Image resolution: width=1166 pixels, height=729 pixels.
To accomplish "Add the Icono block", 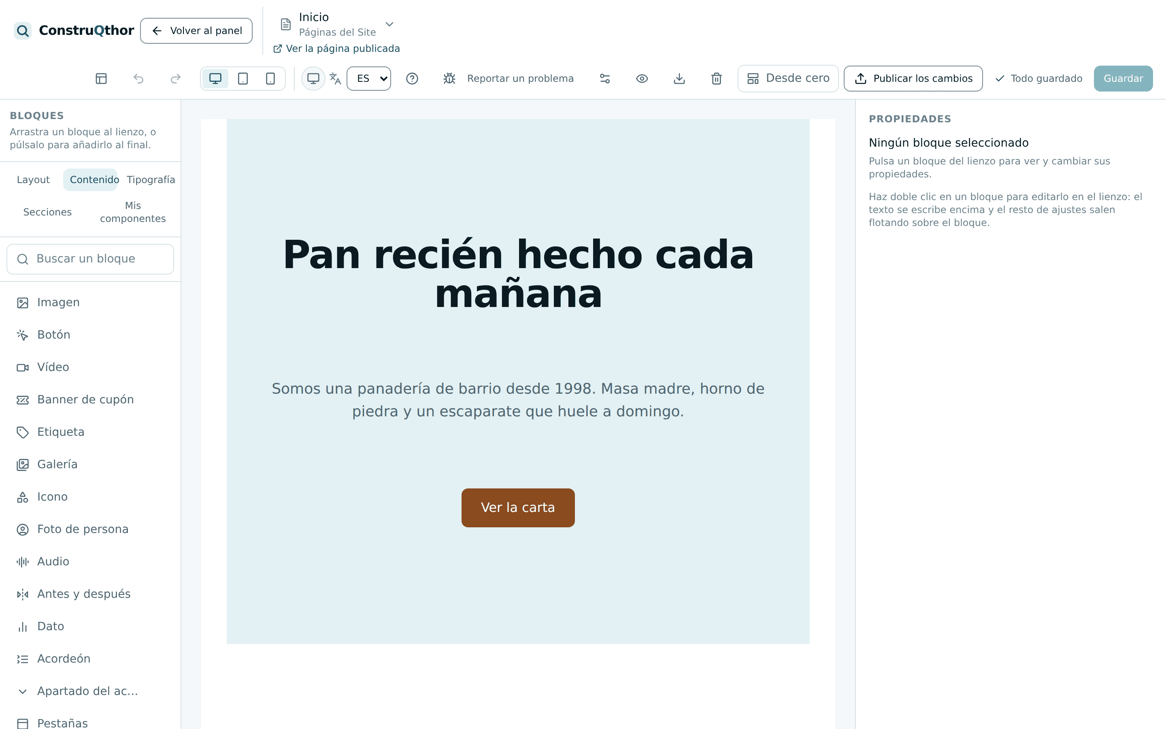I will (90, 497).
